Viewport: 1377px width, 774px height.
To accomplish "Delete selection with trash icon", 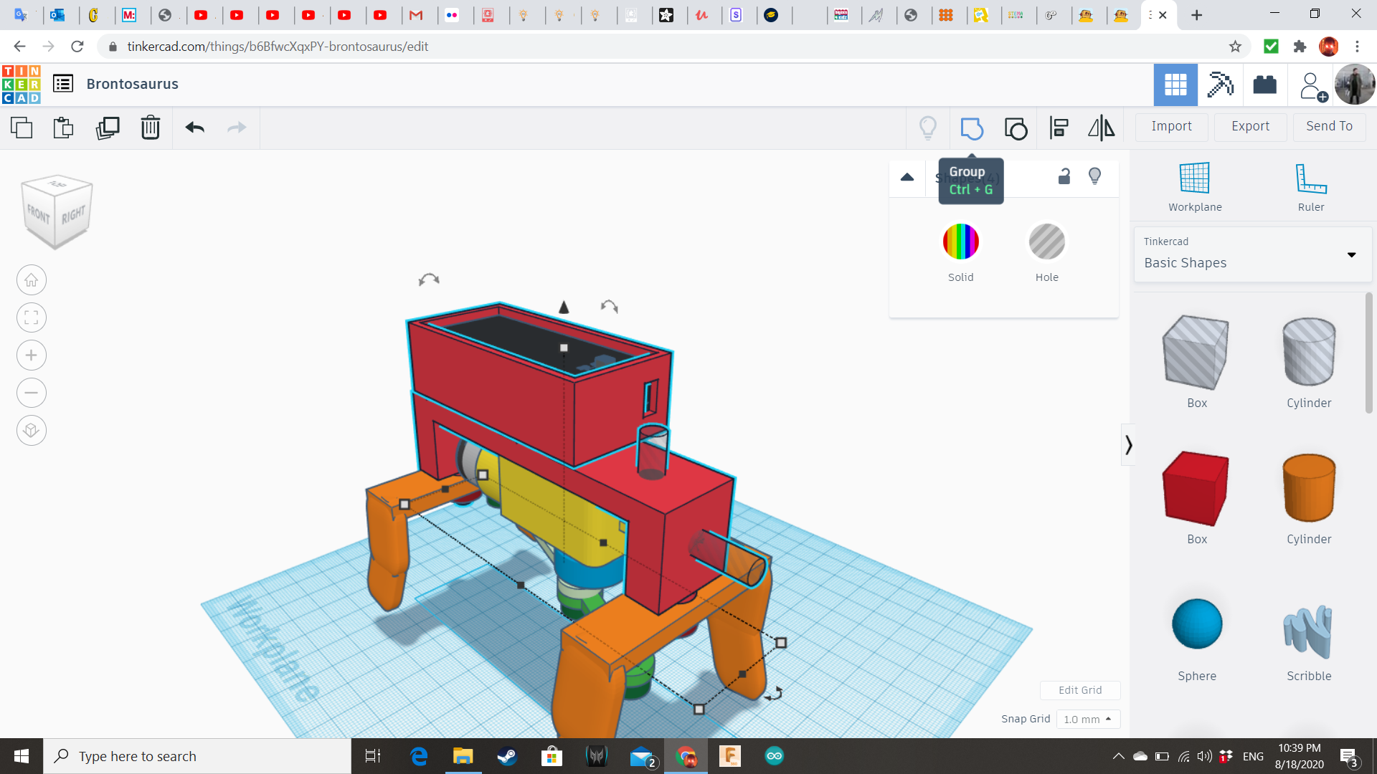I will (x=150, y=128).
